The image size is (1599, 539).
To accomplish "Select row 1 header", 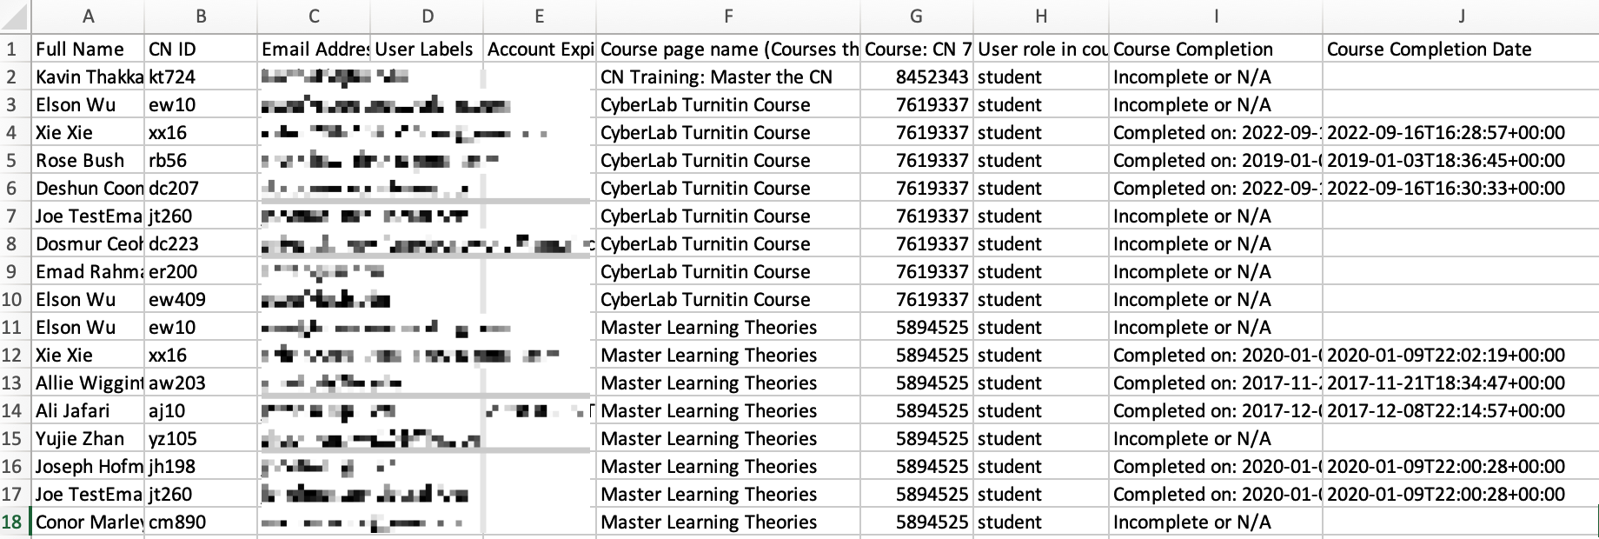I will (15, 49).
